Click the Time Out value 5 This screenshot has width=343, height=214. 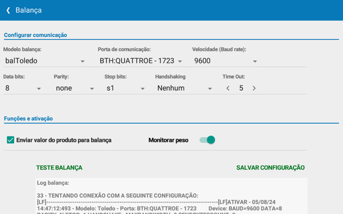point(241,88)
